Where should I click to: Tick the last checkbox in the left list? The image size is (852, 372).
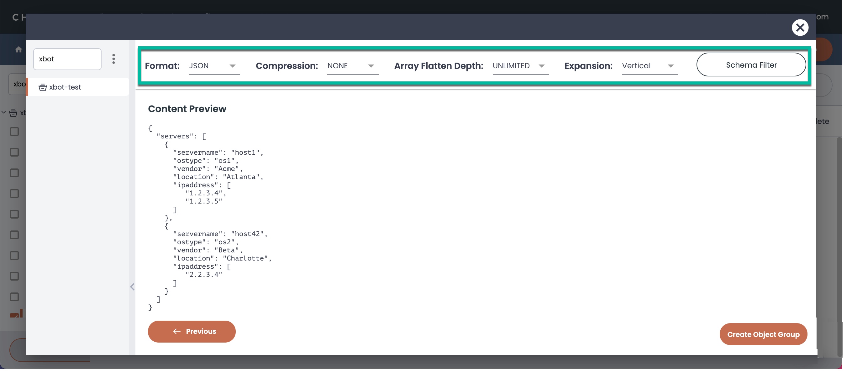tap(14, 297)
